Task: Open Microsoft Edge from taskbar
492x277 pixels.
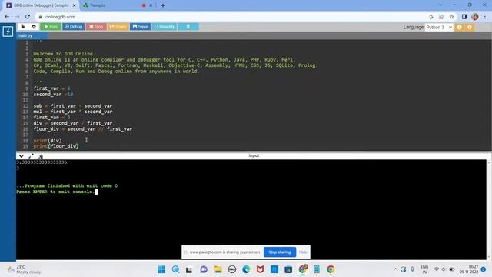Action: pos(246,269)
